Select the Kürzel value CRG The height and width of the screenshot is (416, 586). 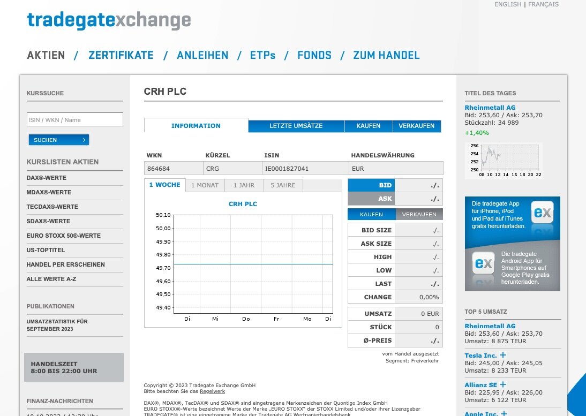(213, 169)
